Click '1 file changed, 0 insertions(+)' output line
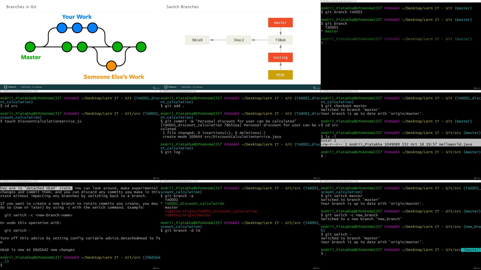 pos(214,133)
